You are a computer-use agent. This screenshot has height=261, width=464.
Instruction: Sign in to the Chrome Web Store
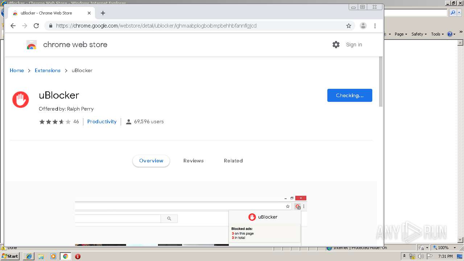pos(354,45)
